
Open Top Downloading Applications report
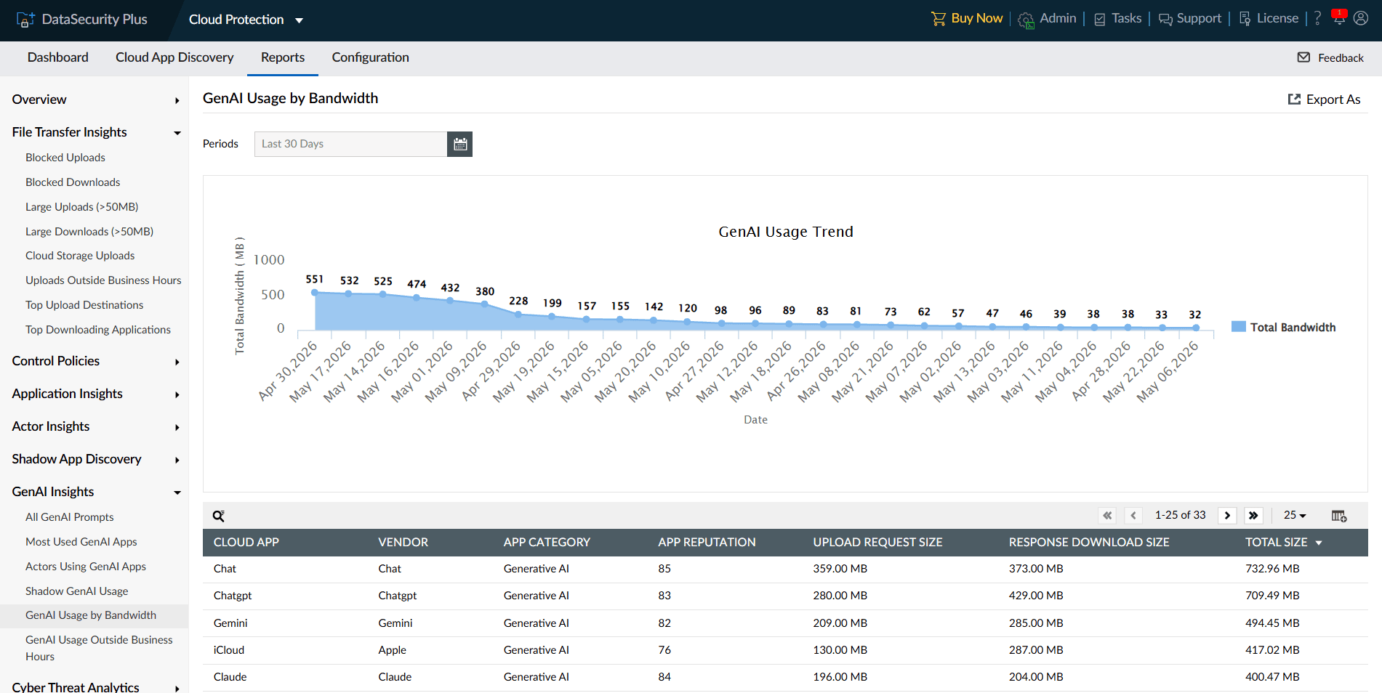pyautogui.click(x=98, y=330)
